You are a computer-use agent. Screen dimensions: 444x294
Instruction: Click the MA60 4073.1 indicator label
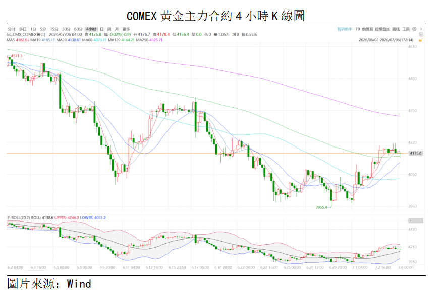(x=94, y=40)
